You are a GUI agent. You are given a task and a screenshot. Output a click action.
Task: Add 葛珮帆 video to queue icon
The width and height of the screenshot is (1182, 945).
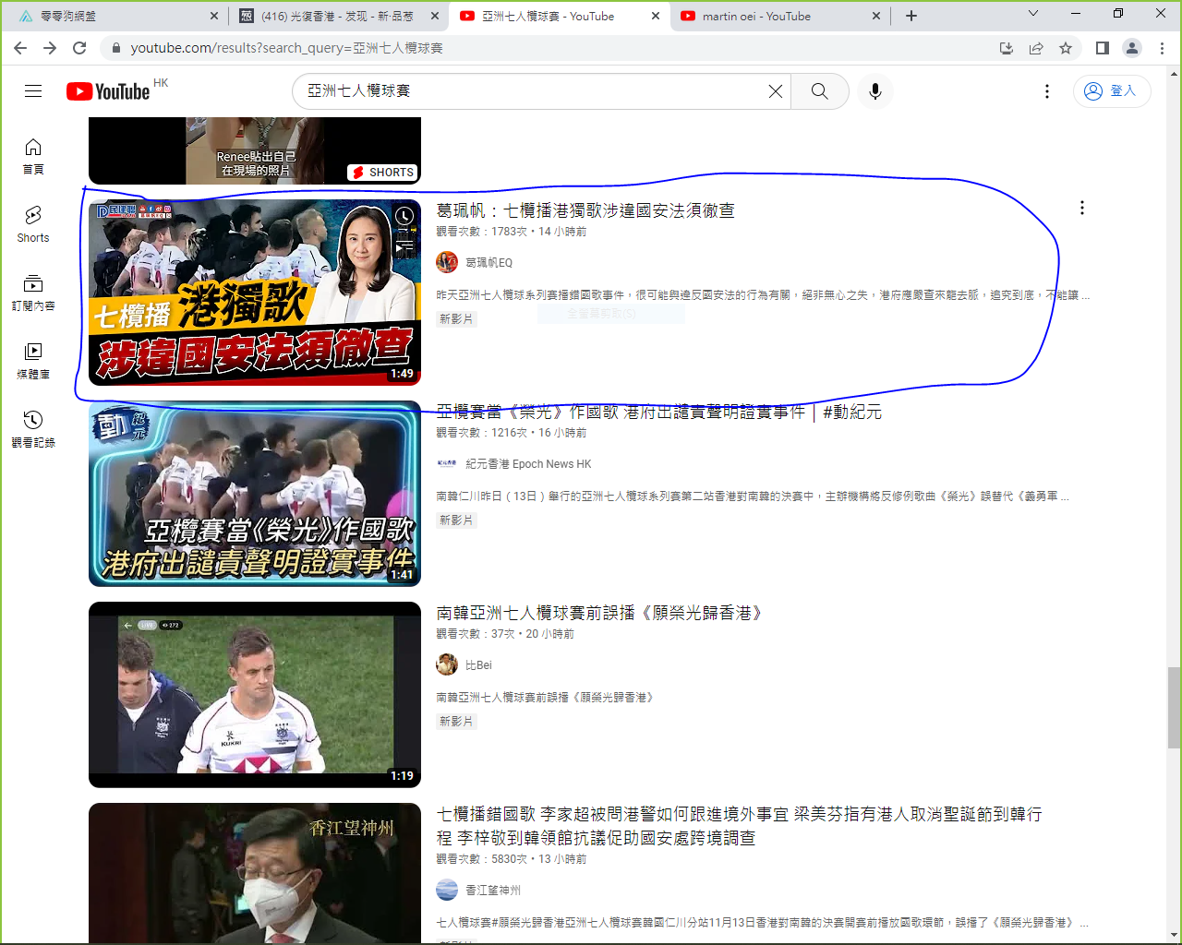[404, 247]
